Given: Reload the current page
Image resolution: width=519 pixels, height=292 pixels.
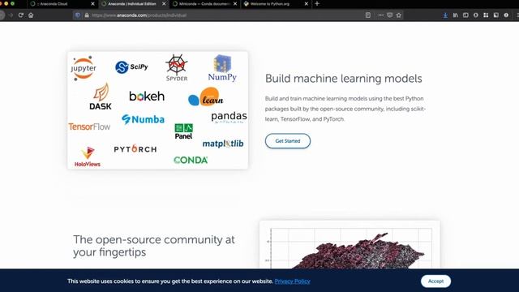Looking at the screenshot, I should tap(21, 15).
